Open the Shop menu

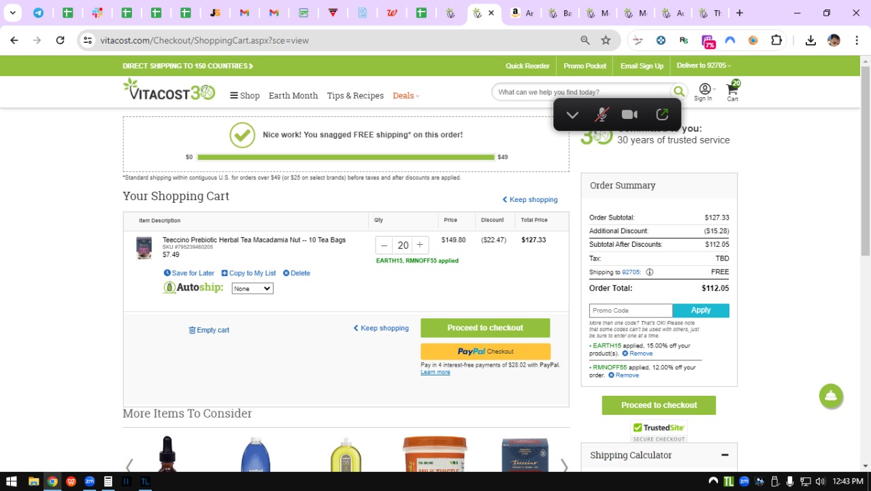pyautogui.click(x=245, y=96)
